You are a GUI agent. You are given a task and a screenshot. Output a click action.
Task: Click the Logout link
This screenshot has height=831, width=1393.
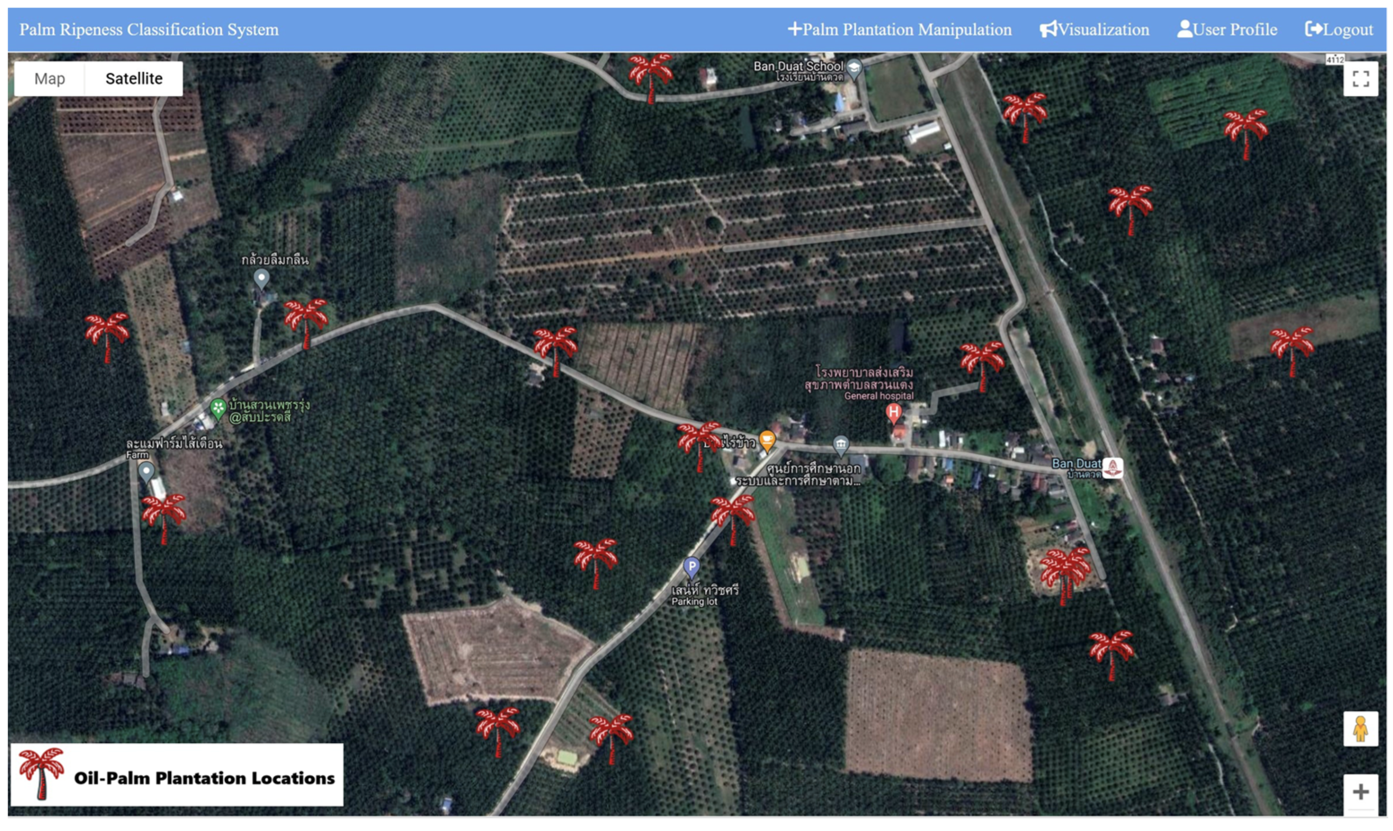(x=1339, y=29)
